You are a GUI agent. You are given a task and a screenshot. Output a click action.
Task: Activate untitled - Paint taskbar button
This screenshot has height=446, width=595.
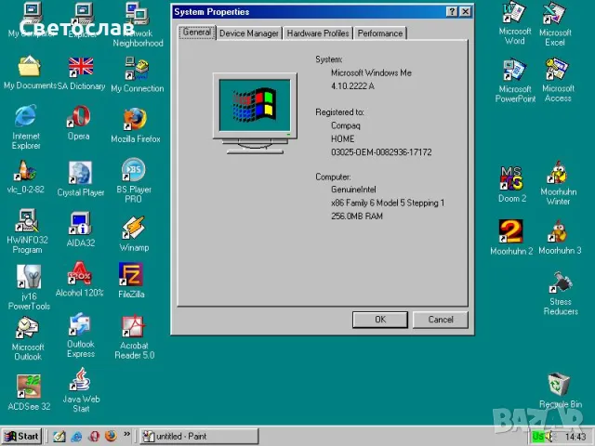[x=199, y=436]
